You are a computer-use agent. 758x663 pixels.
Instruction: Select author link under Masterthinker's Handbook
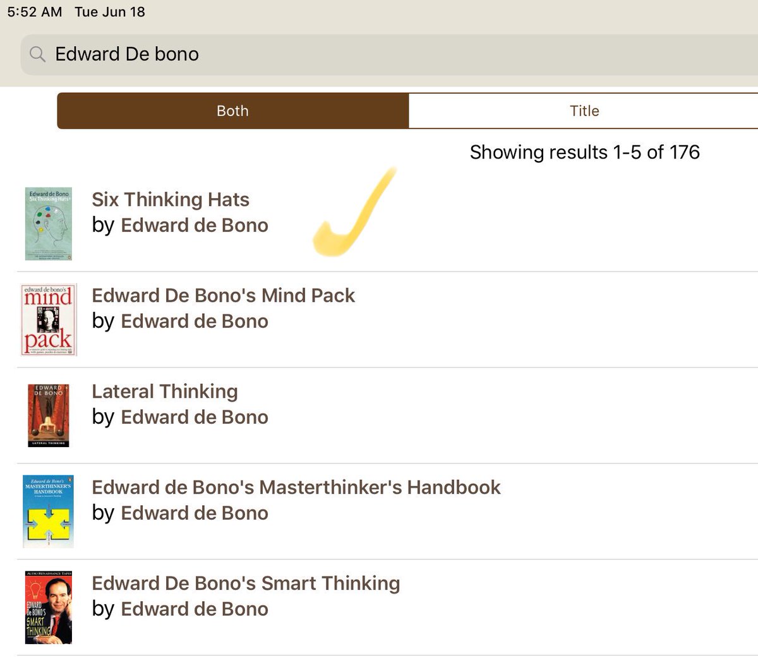pos(195,513)
